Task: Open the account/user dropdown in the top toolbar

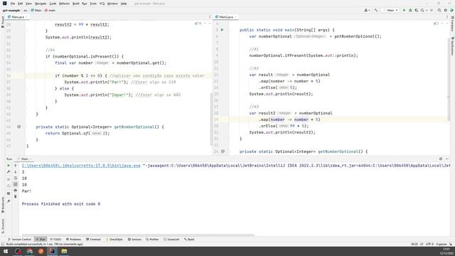Action: pyautogui.click(x=367, y=10)
